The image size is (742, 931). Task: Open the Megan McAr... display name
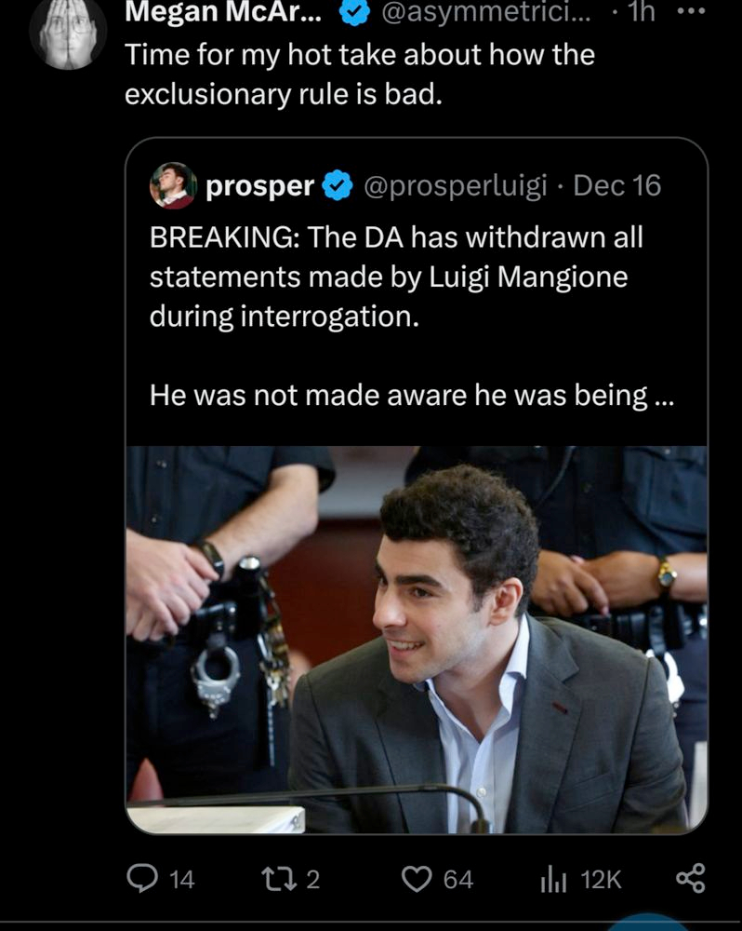[223, 13]
